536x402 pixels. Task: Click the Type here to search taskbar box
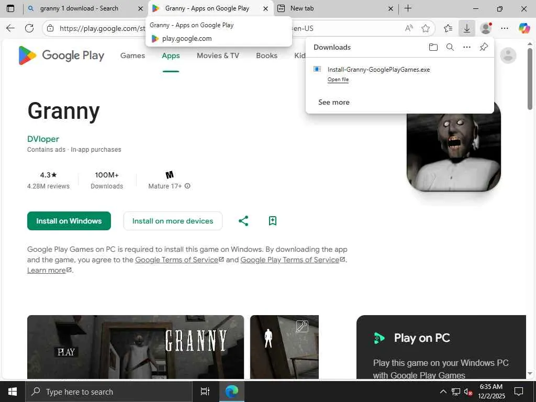point(109,392)
